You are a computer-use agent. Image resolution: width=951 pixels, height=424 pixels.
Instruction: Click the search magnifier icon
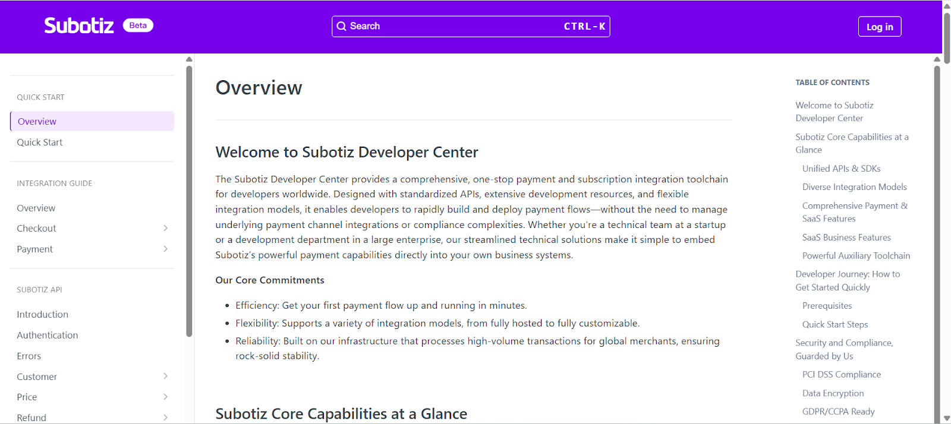click(341, 26)
